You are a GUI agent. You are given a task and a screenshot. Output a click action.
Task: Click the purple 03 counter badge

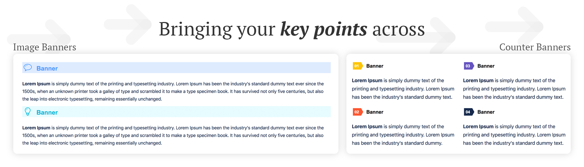click(469, 66)
